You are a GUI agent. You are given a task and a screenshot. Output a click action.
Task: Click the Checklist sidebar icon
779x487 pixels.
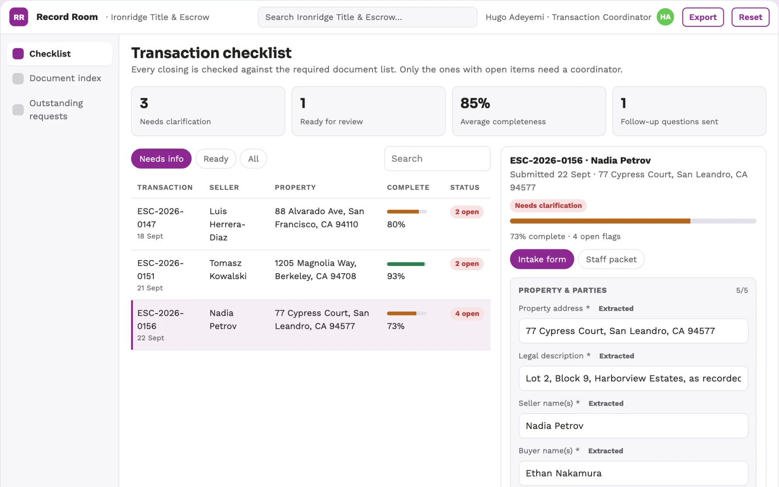coord(18,54)
